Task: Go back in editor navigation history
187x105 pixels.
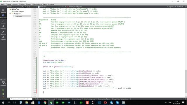Action: coord(32,7)
